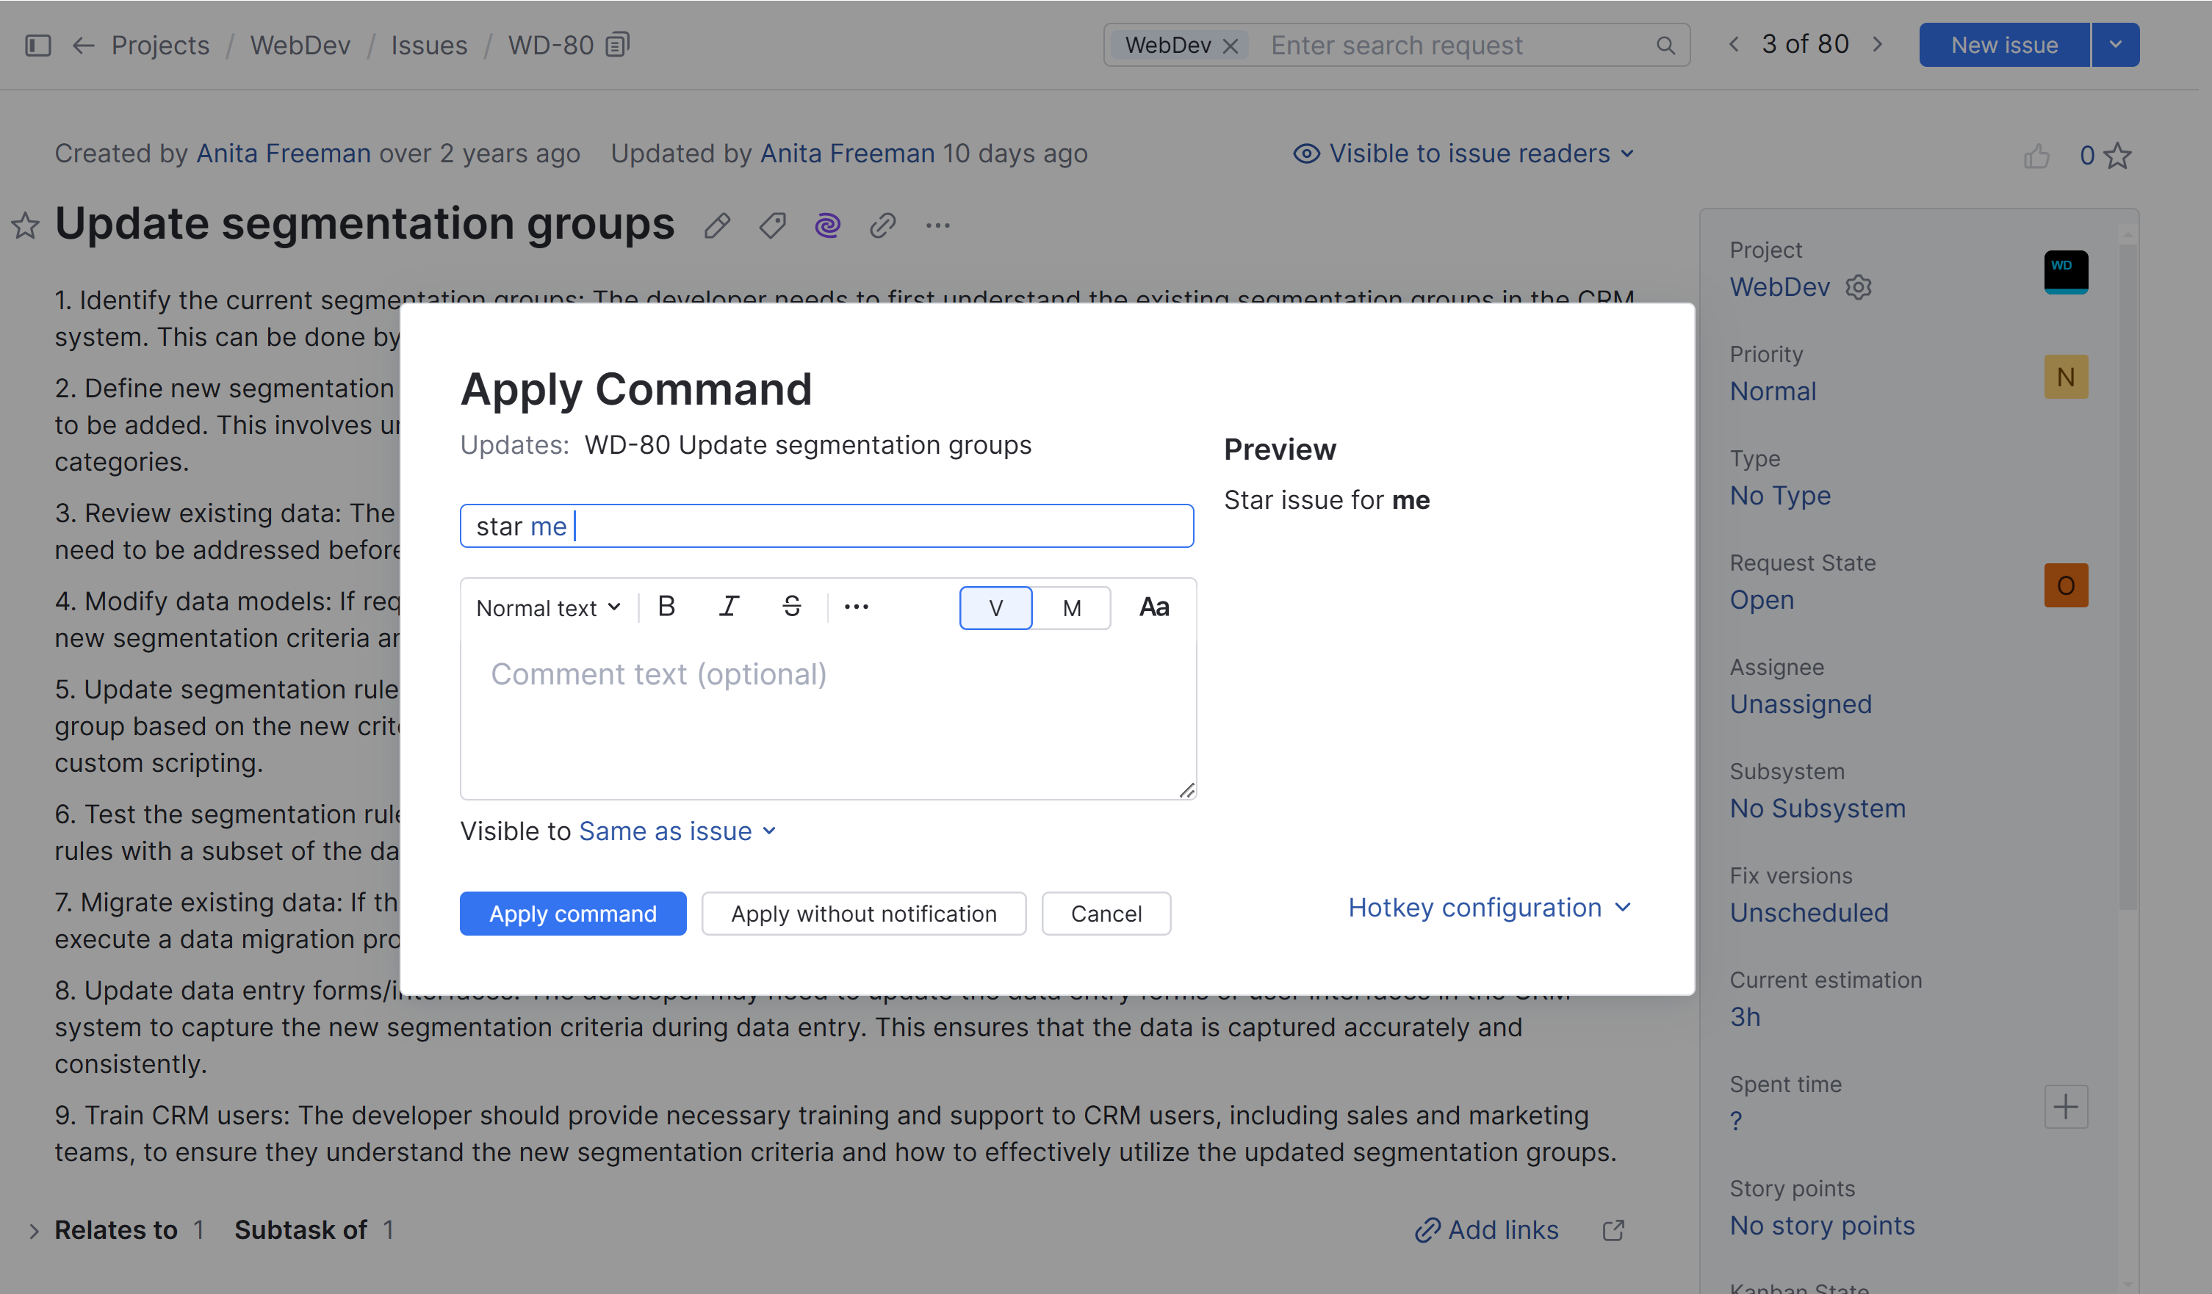Switch editor to visual mode V
Screen dimensions: 2212x1294
click(995, 608)
